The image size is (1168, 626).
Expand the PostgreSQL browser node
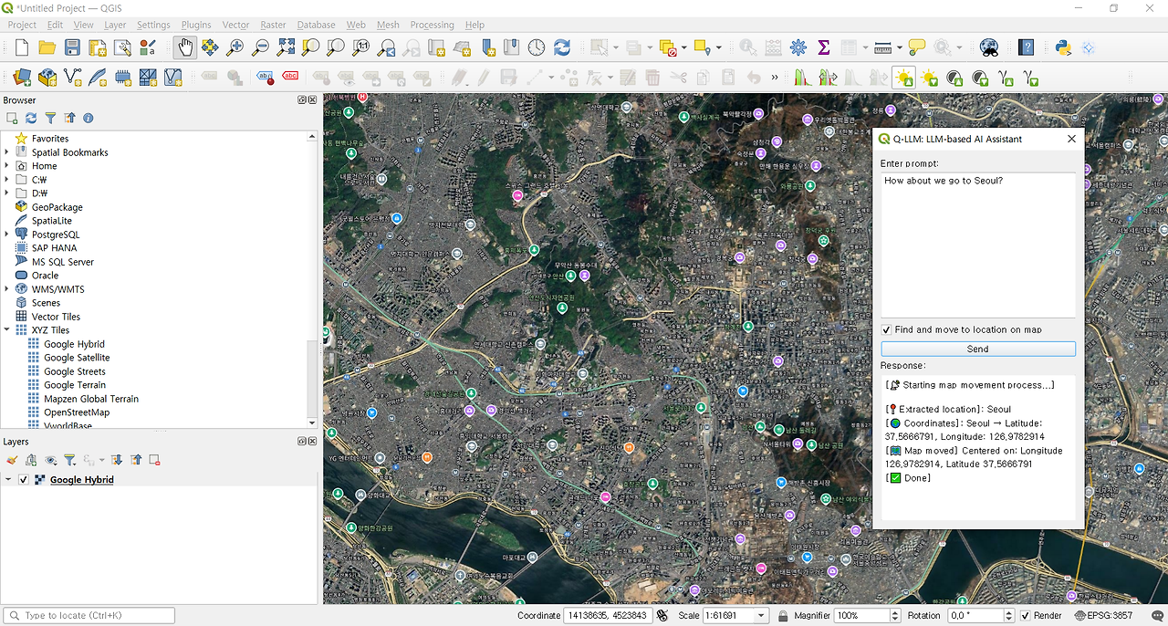coord(7,235)
